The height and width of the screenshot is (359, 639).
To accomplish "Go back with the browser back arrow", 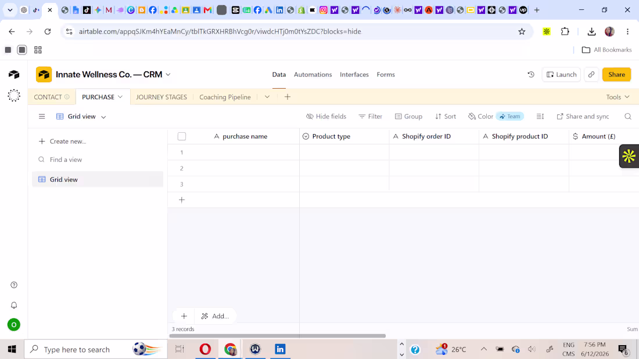I will pos(12,31).
